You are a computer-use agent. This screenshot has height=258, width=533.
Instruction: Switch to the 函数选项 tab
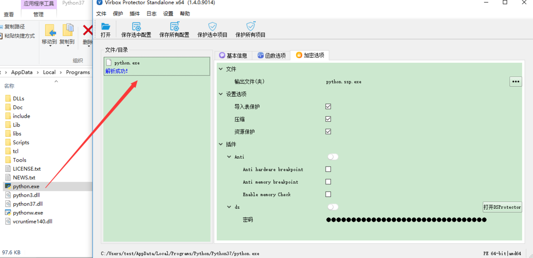point(271,56)
